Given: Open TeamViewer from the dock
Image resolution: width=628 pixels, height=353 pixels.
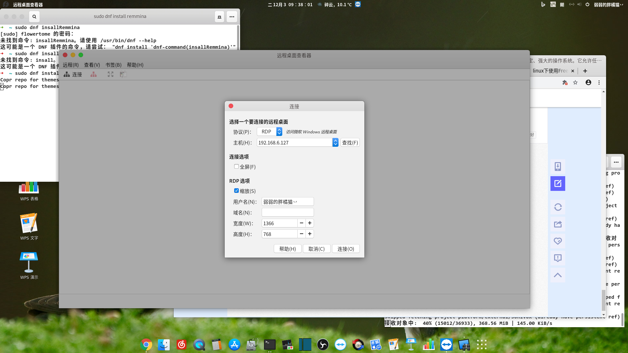Looking at the screenshot, I should click(446, 345).
